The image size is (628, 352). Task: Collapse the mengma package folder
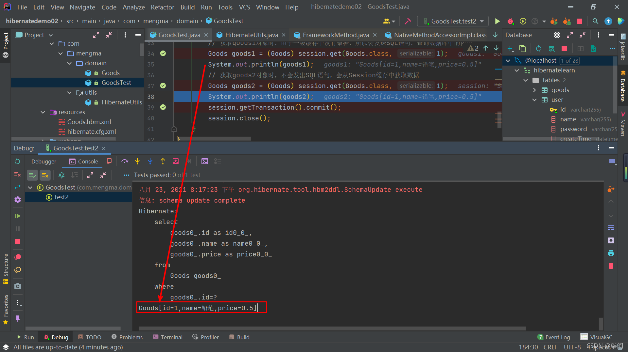pyautogui.click(x=61, y=54)
